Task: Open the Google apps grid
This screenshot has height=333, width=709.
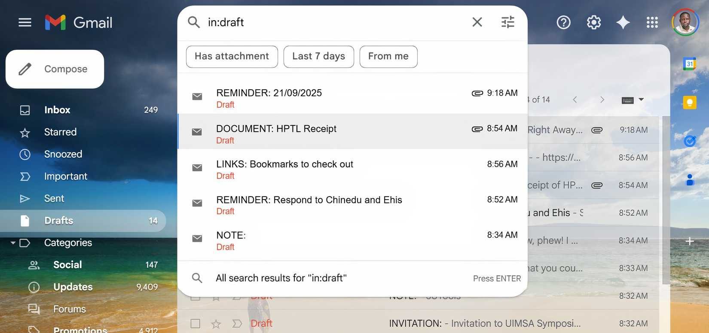Action: click(x=652, y=22)
